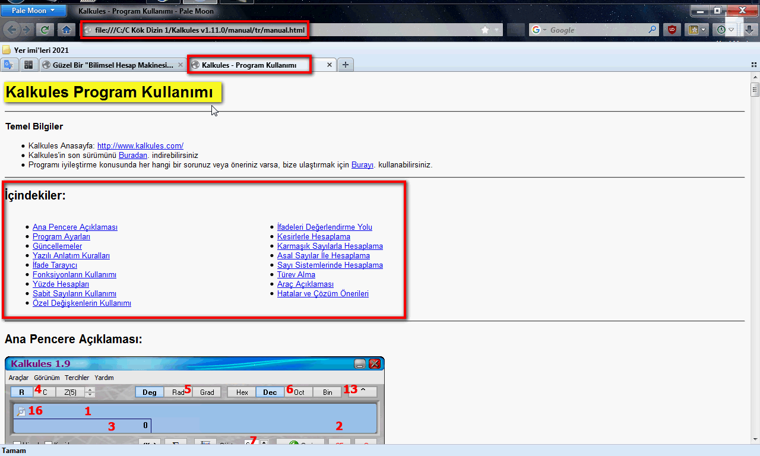Select the R number mode in the Kalkules screenshot
The width and height of the screenshot is (760, 456).
(22, 392)
